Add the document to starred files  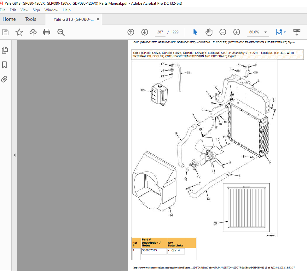click(19, 32)
